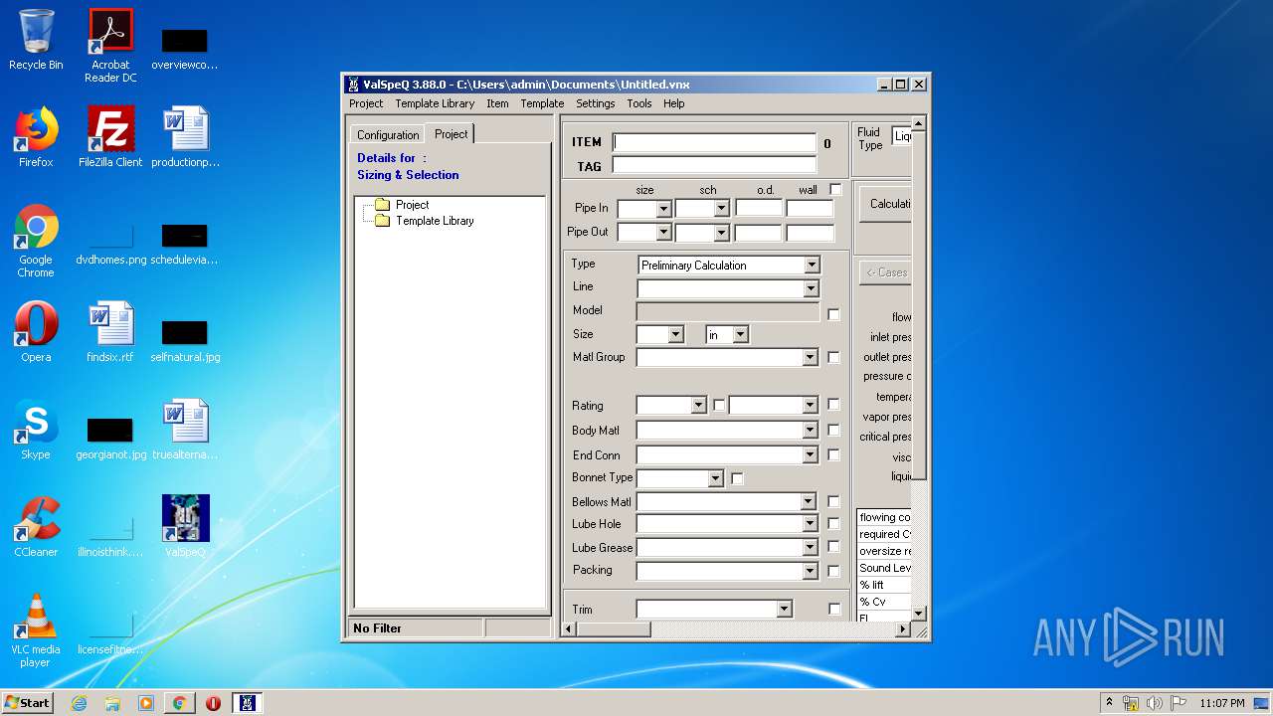Select selfnatural.jpg file on desktop
This screenshot has width=1273, height=716.
coord(185,340)
